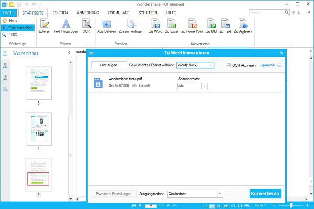314x209 pixels.
Task: Switch to the ANMERKUNG tab
Action: (x=88, y=13)
